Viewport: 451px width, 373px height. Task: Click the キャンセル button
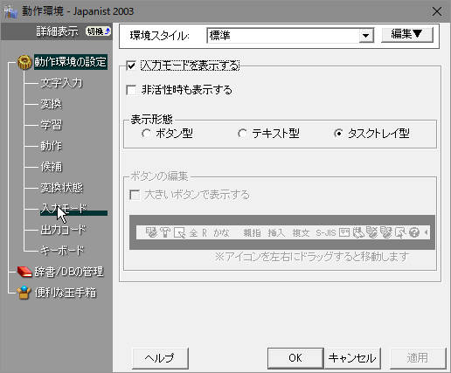[352, 358]
